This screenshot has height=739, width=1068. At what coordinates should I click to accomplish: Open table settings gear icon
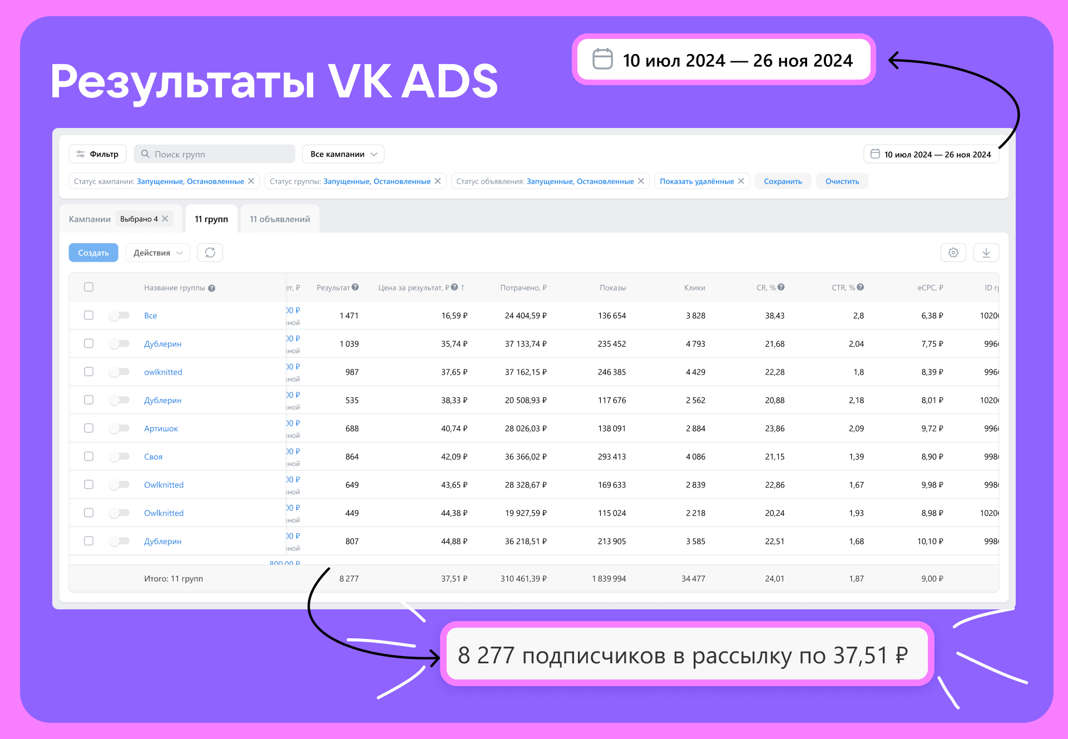click(953, 253)
